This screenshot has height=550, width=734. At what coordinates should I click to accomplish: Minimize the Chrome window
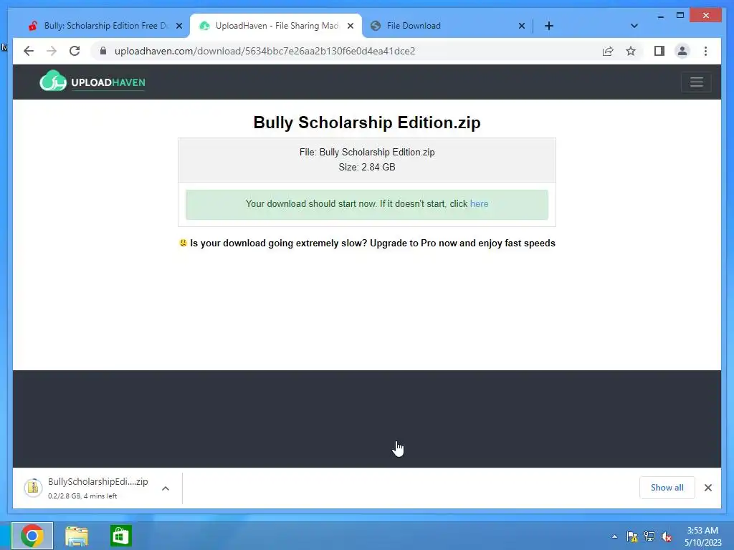tap(660, 16)
